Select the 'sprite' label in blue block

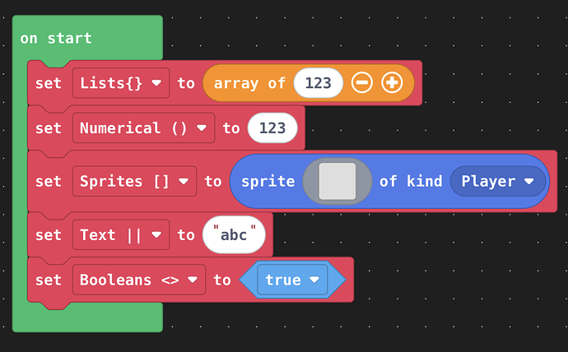268,181
